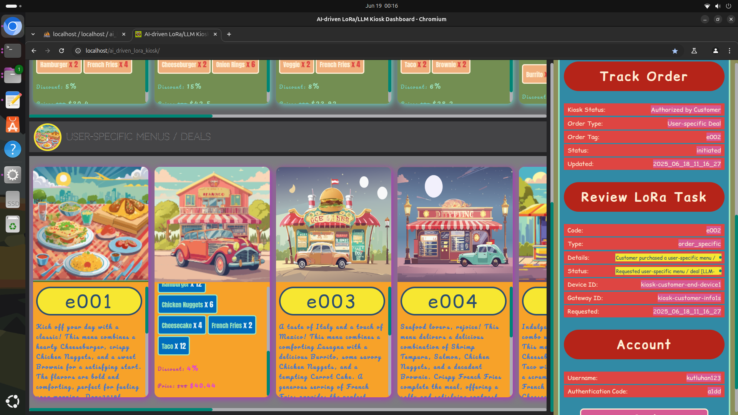This screenshot has height=415, width=738.
Task: Bookmark this page with the star icon
Action: 675,51
